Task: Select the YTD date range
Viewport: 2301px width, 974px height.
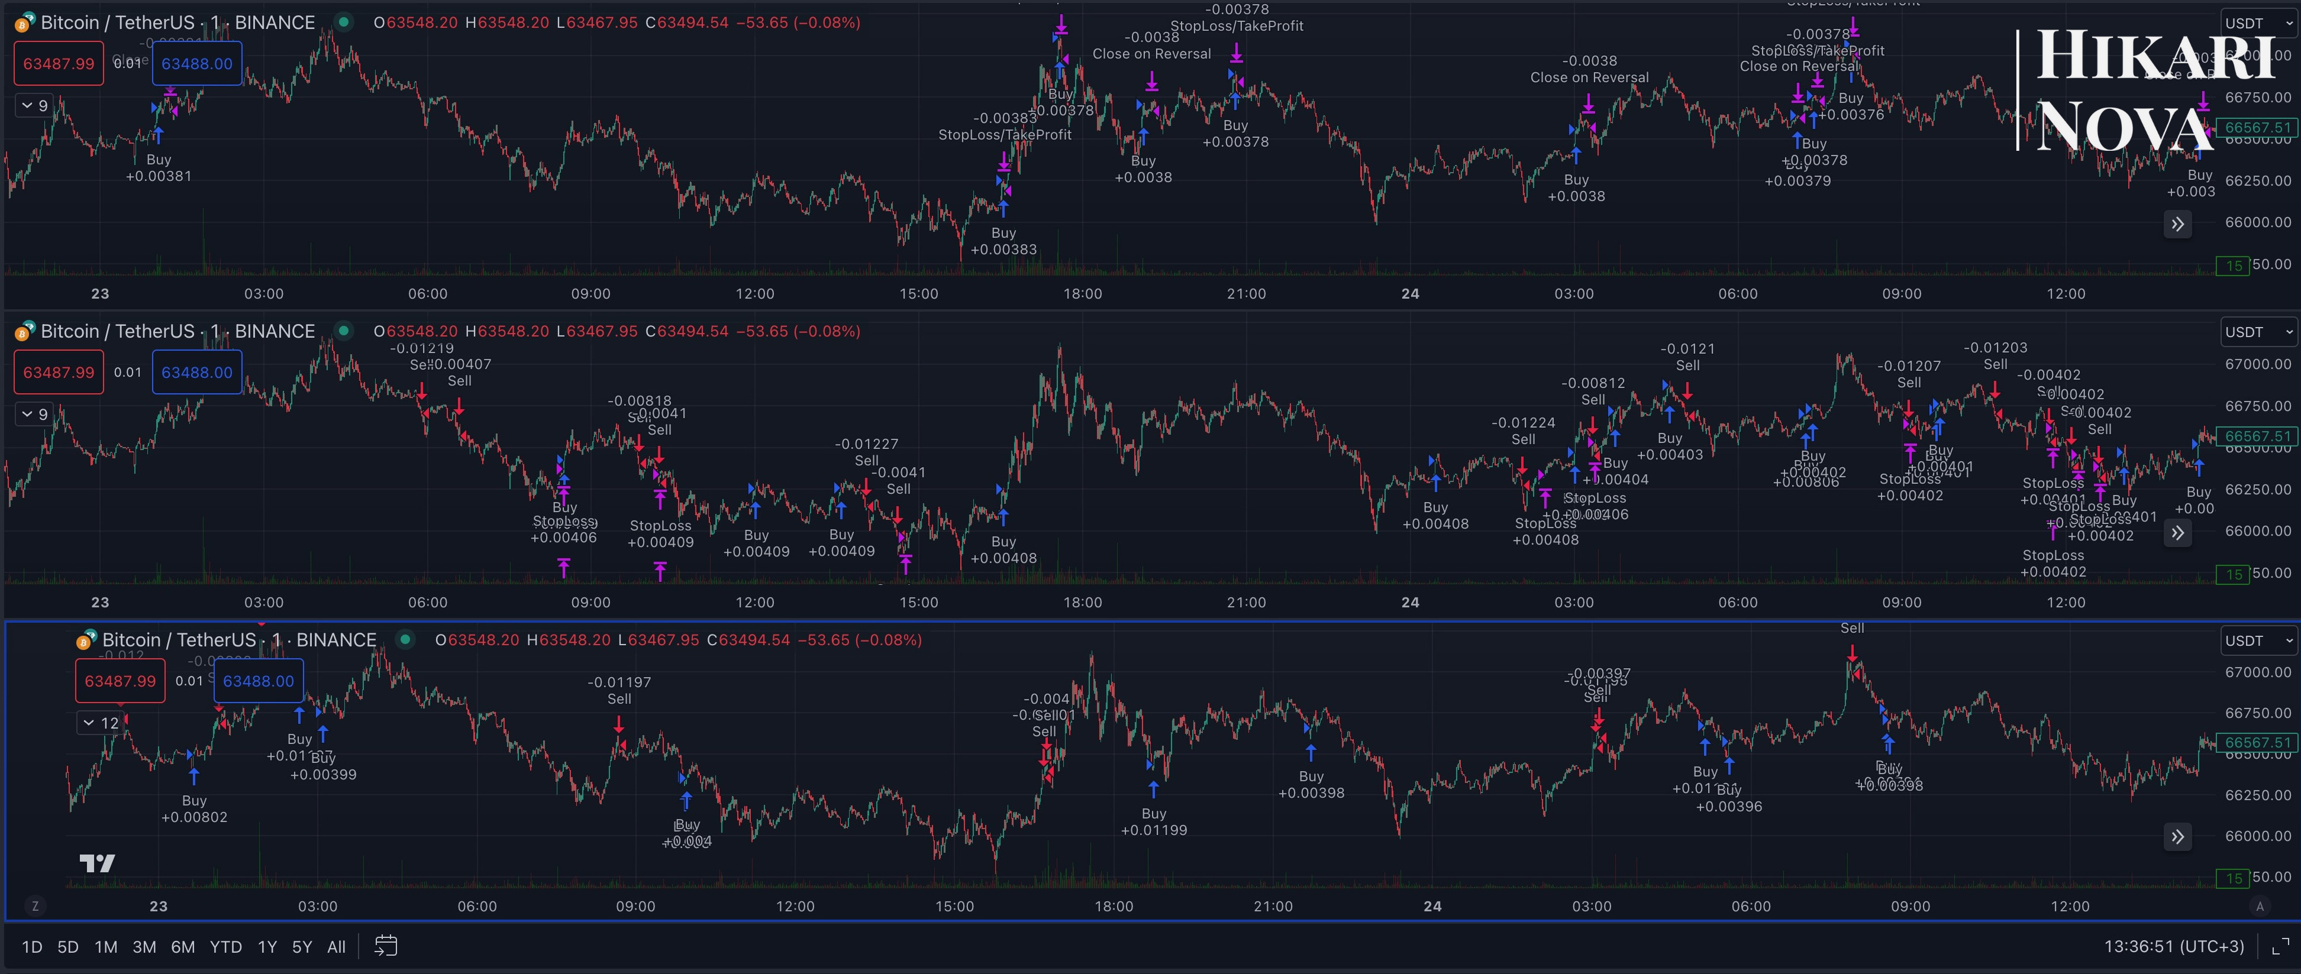Action: (x=227, y=946)
